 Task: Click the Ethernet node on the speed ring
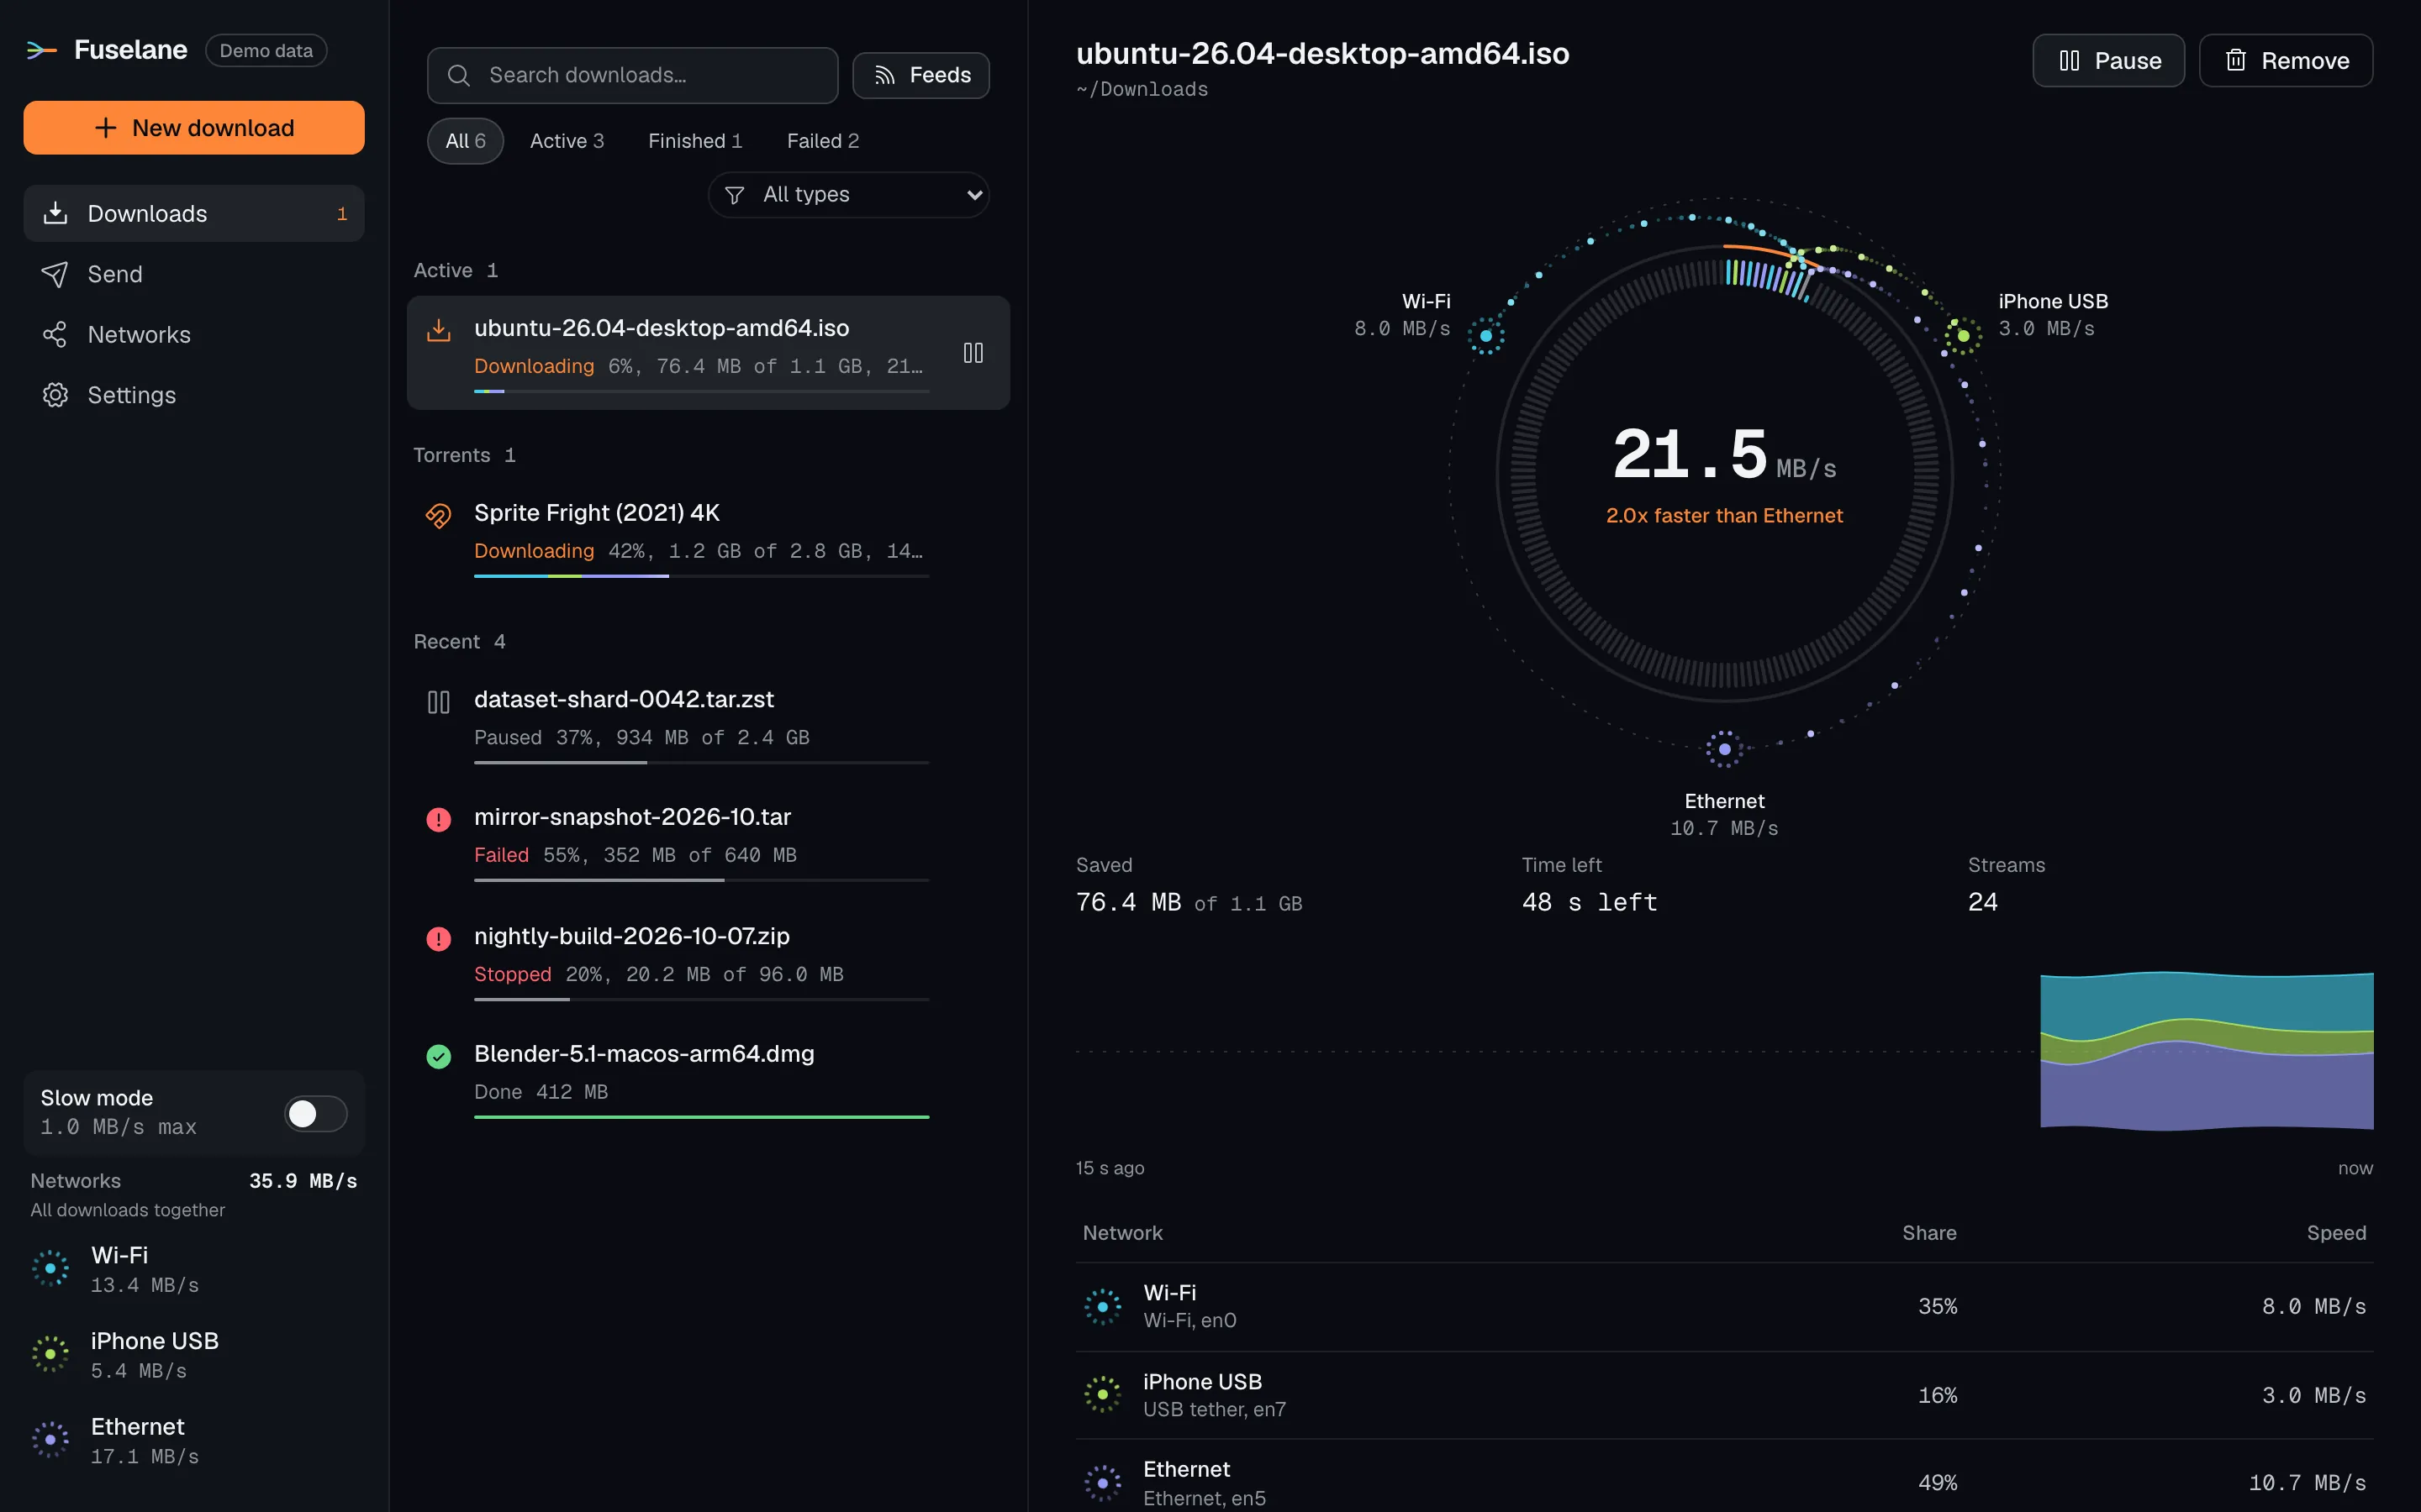(x=1724, y=749)
